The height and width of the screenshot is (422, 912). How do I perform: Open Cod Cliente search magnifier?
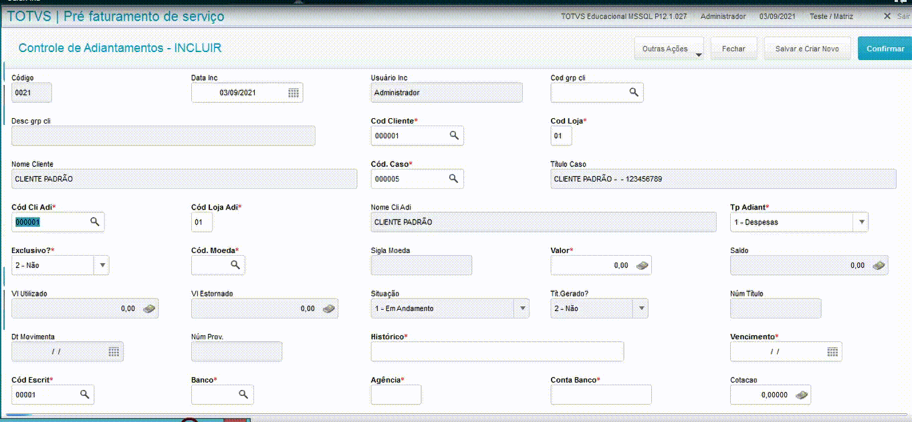454,136
